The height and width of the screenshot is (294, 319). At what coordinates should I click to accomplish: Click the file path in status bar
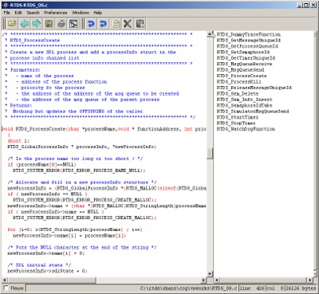point(188,288)
